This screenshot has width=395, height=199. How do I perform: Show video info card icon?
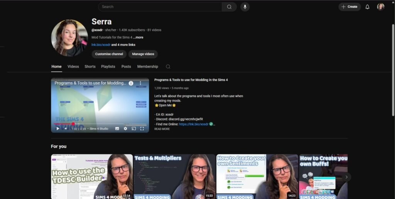click(x=131, y=83)
